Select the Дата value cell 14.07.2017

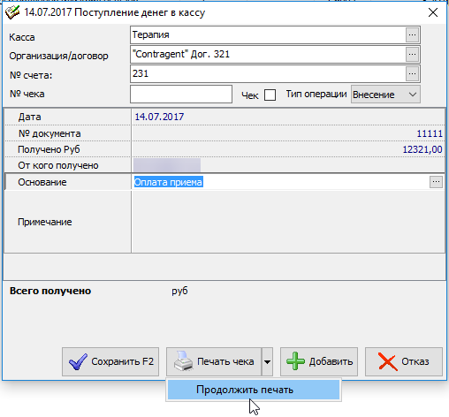[x=288, y=117]
